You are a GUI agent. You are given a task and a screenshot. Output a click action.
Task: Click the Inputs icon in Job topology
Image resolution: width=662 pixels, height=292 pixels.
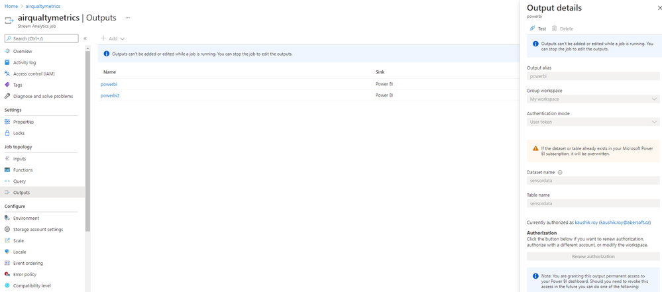tap(7, 159)
